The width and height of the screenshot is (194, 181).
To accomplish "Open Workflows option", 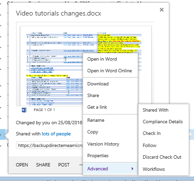I will (x=163, y=169).
